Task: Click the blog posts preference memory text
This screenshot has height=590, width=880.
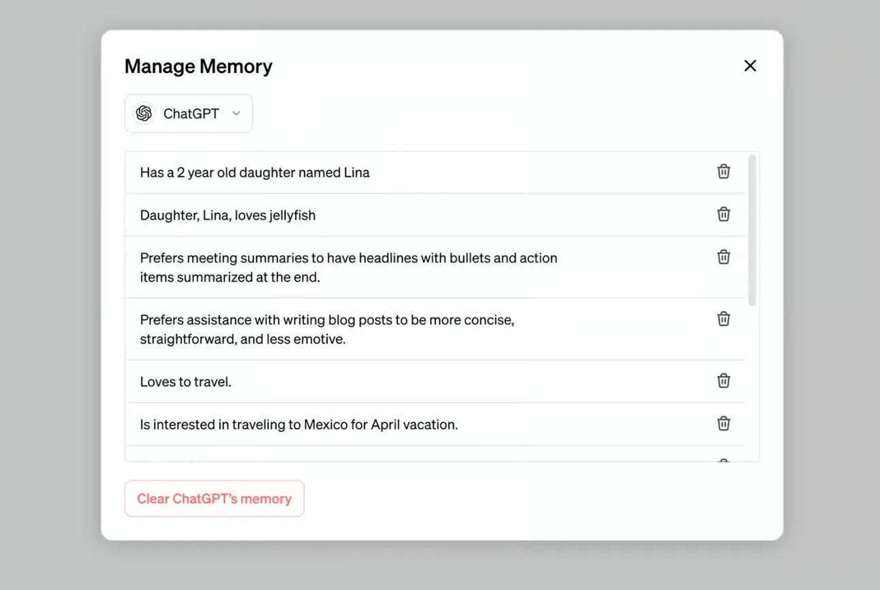Action: click(x=327, y=329)
